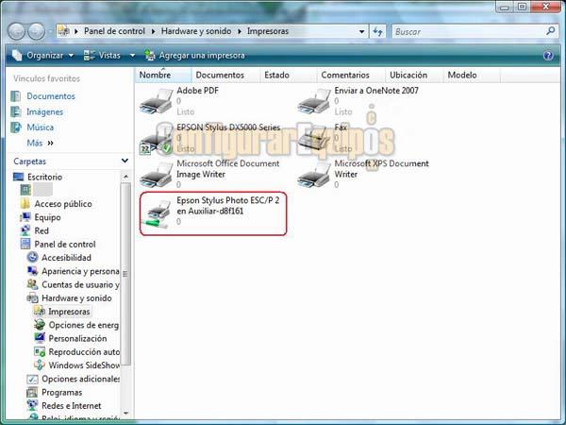Click inside the Buscar search field
566x425 pixels.
coord(469,31)
